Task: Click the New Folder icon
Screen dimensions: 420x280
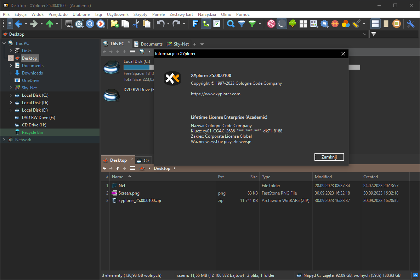Action: pos(115,24)
